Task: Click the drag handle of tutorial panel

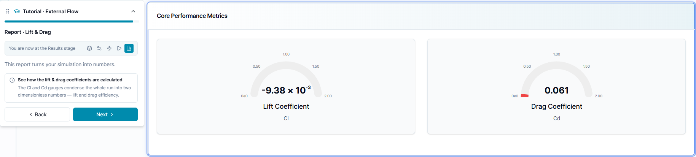Action: [x=8, y=11]
